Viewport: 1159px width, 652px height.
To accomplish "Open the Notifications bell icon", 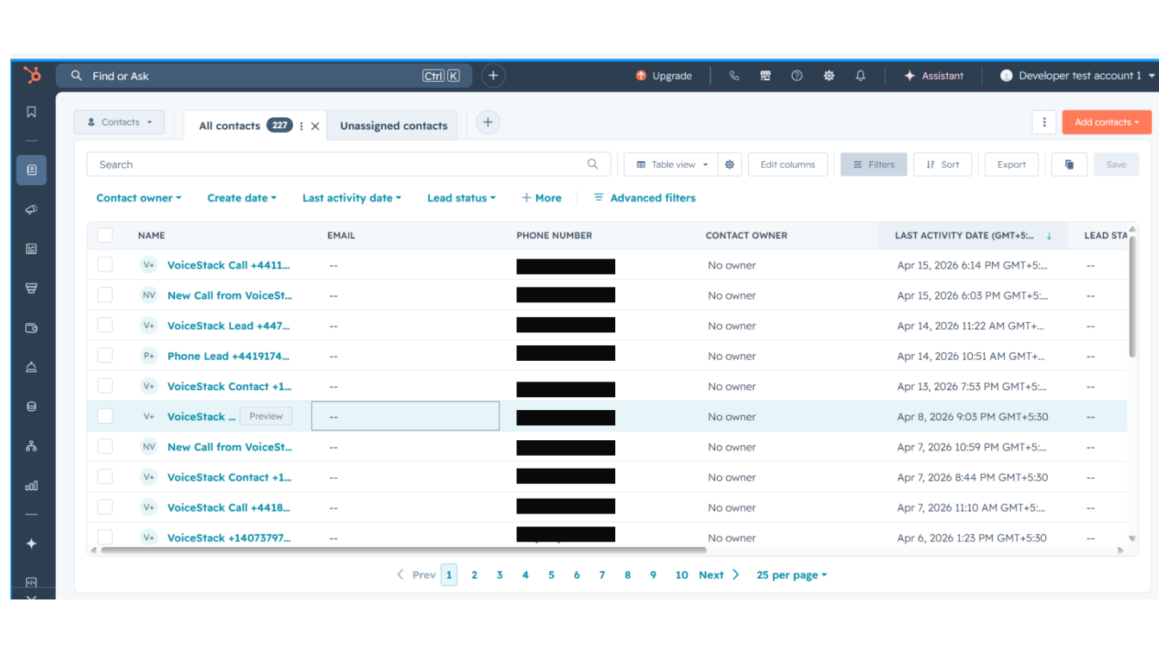I will [860, 76].
